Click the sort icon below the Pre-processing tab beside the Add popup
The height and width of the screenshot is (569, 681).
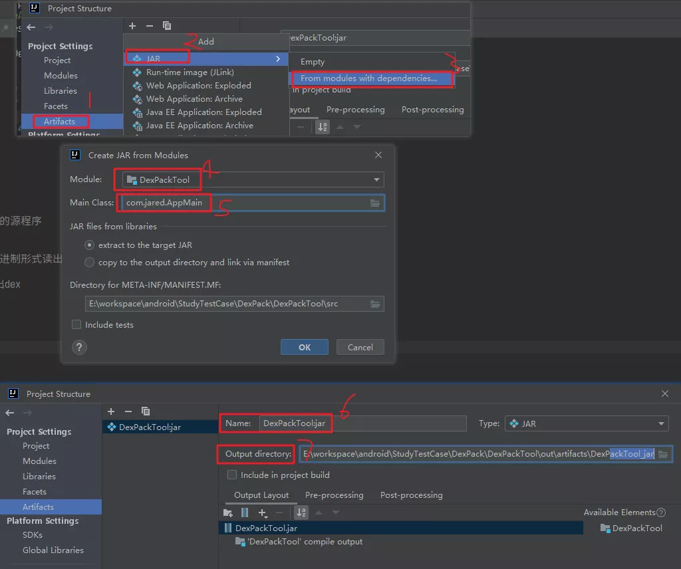pos(323,127)
